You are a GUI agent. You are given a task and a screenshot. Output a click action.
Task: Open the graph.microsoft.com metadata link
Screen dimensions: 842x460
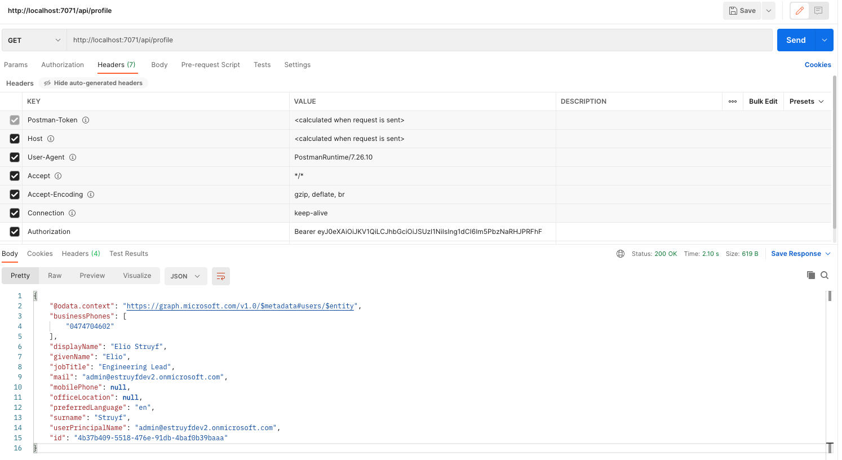pos(240,306)
